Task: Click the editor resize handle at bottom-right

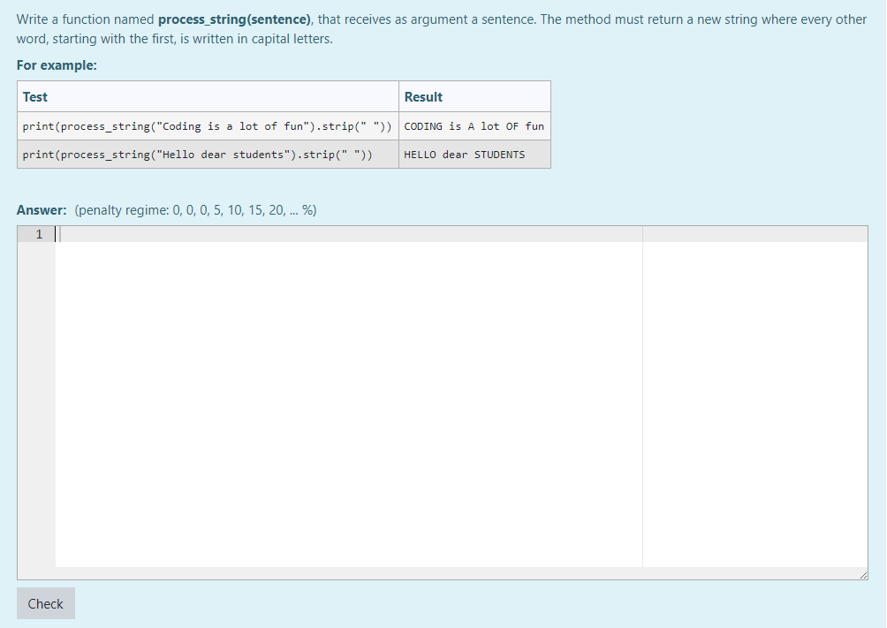Action: coord(862,574)
